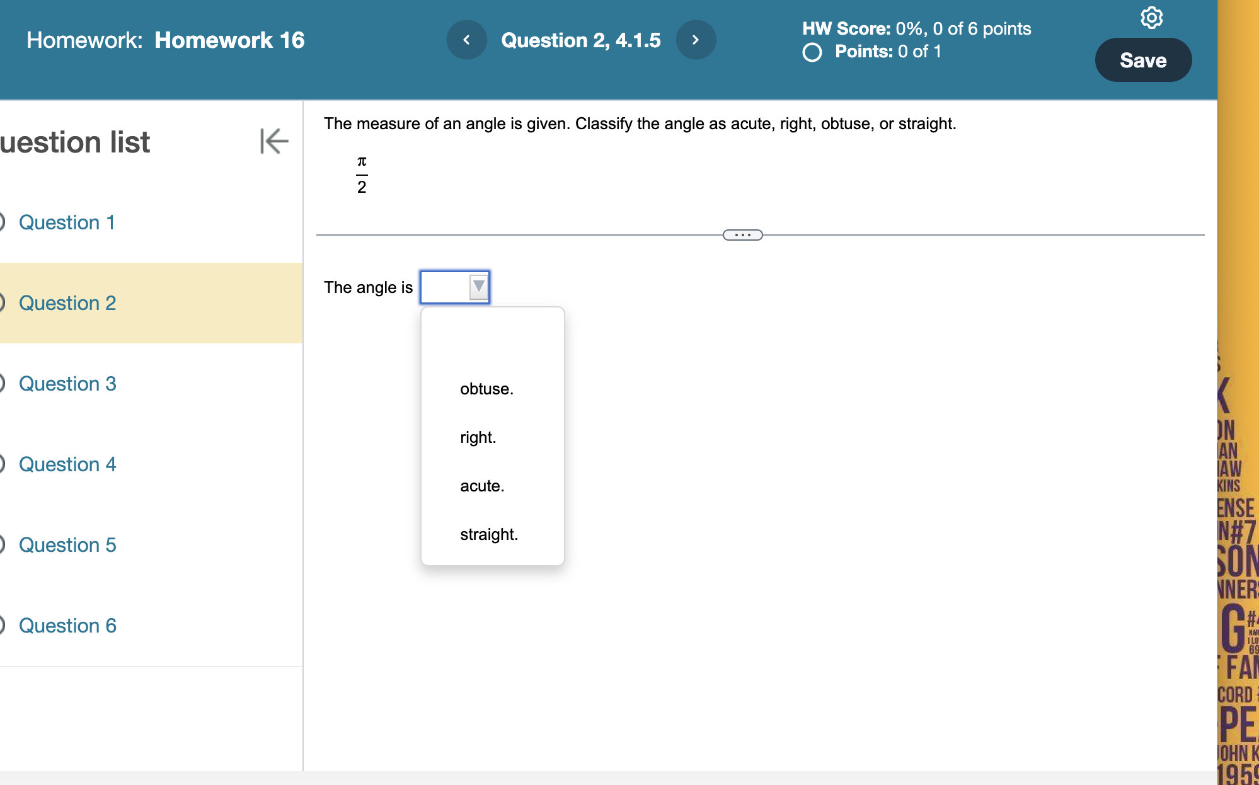Screen dimensions: 1259x785
Task: Select the radio marker beside Question 6
Action: click(x=2, y=626)
